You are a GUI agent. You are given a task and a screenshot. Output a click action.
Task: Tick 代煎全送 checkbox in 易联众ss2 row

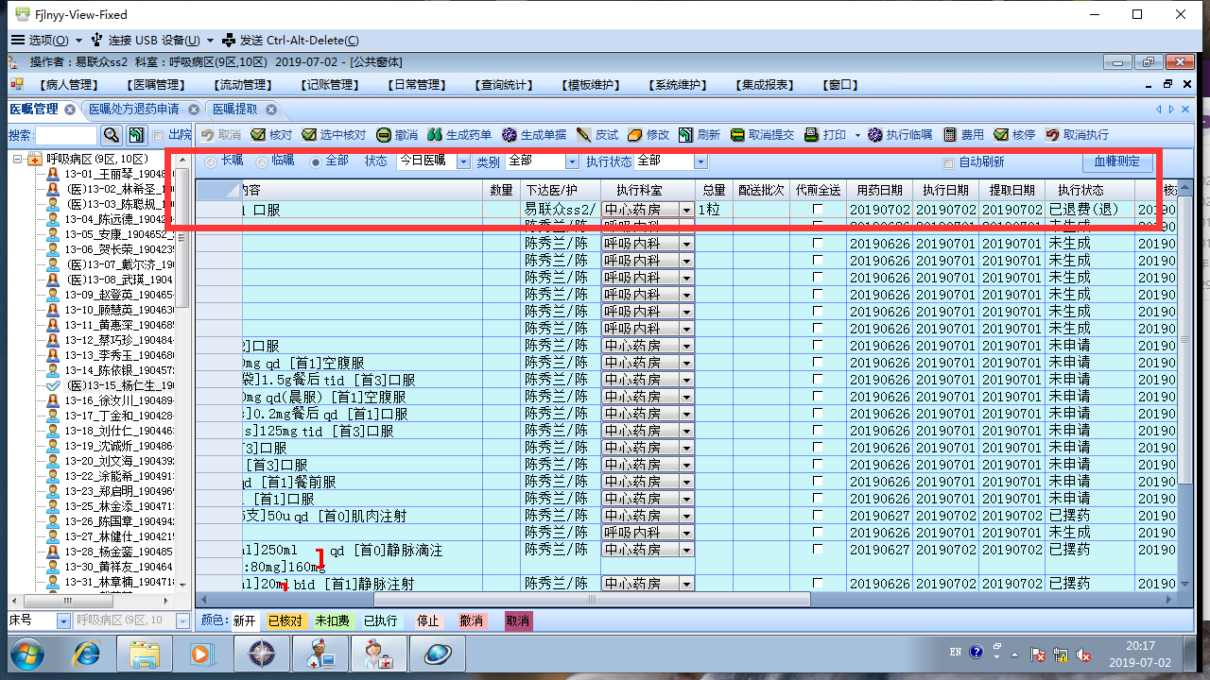[x=818, y=210]
